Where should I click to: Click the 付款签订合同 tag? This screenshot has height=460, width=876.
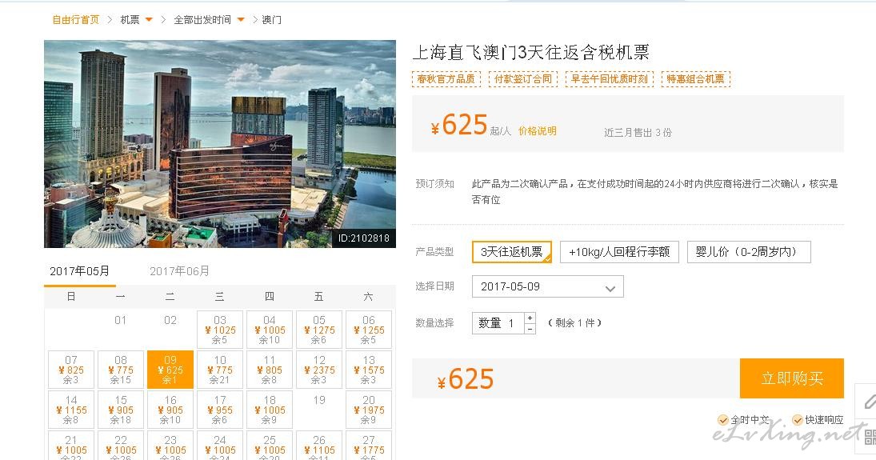click(x=523, y=79)
